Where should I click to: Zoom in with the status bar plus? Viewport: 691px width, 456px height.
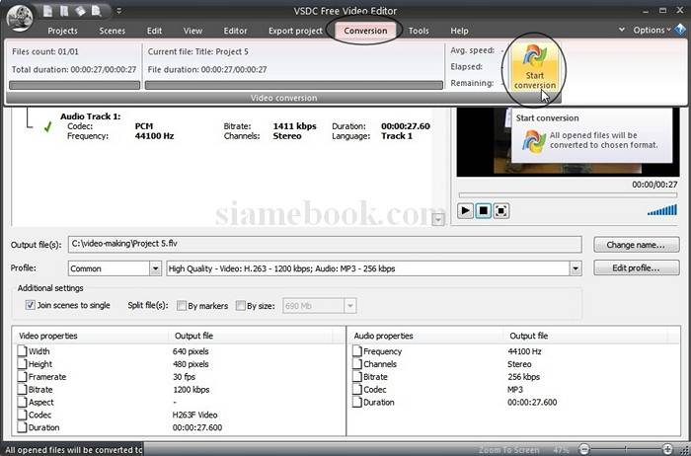tap(667, 449)
